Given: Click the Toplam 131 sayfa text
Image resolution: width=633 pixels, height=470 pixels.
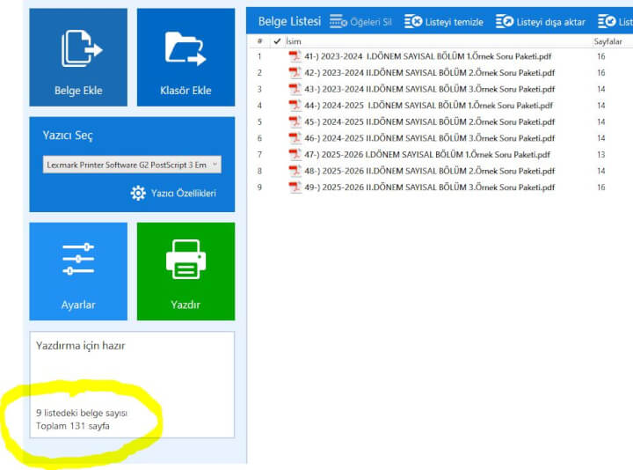Looking at the screenshot, I should (x=73, y=426).
